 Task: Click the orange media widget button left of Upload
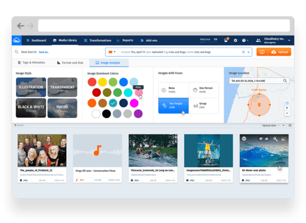click(262, 52)
